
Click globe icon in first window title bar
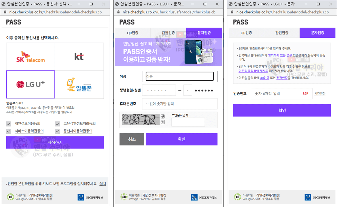3,4
